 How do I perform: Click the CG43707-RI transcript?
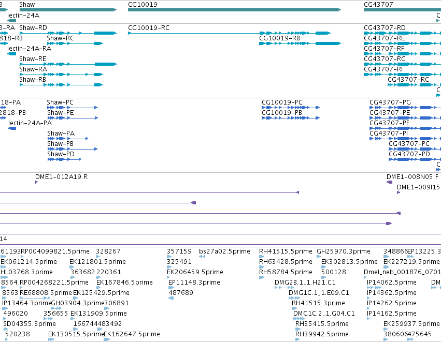[402, 75]
